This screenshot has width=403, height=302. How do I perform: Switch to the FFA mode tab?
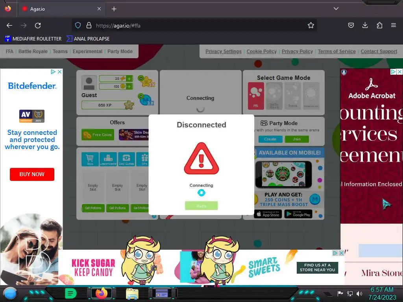tap(9, 52)
